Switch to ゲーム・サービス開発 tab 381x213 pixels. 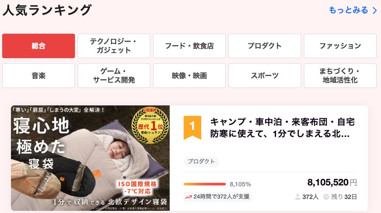[x=114, y=76]
